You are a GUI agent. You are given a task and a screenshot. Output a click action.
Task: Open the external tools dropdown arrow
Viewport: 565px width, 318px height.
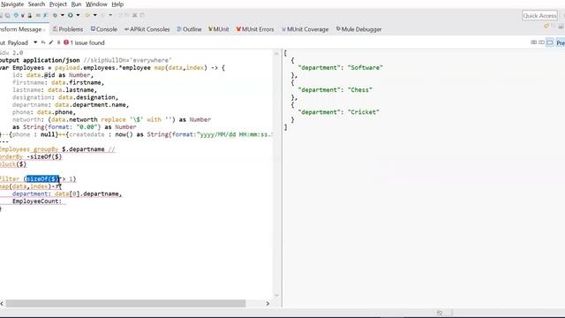click(95, 15)
